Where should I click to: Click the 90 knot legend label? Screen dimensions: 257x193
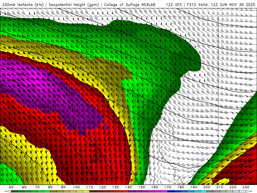(x=63, y=187)
